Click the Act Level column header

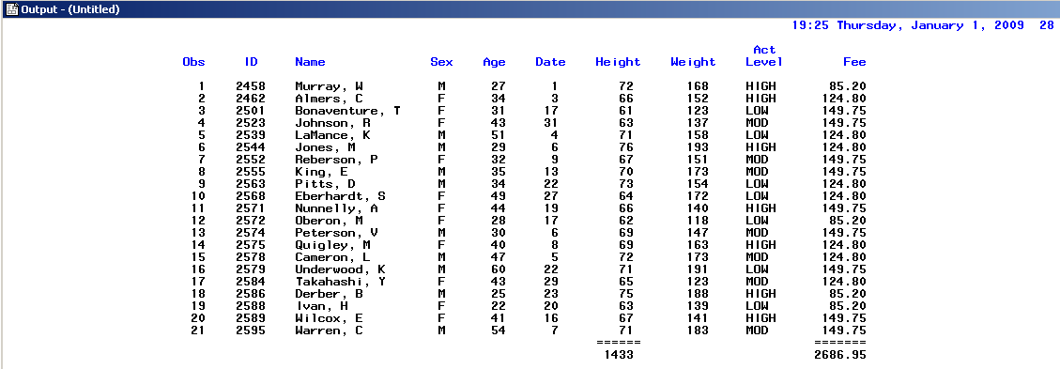(x=764, y=56)
